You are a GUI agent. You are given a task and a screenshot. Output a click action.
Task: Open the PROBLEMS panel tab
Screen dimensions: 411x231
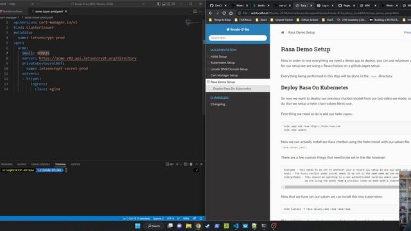pyautogui.click(x=6, y=164)
